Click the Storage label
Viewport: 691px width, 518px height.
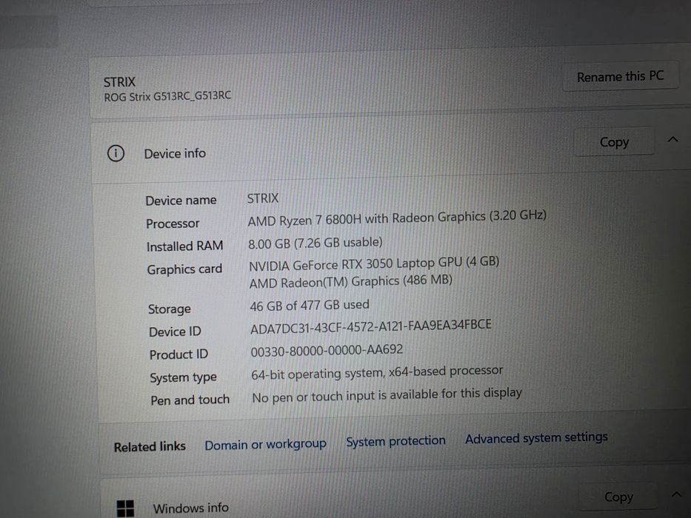[x=169, y=309]
